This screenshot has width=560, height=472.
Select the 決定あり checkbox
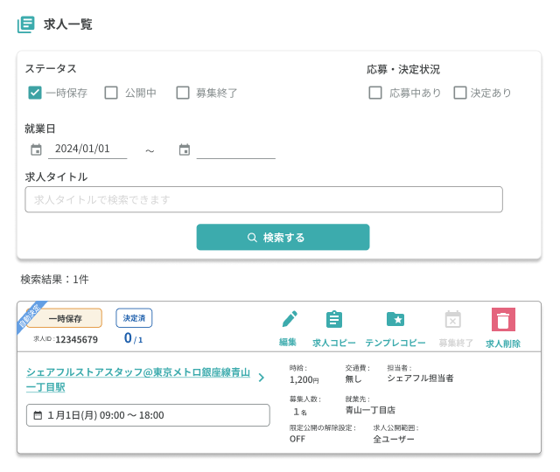[x=460, y=93]
